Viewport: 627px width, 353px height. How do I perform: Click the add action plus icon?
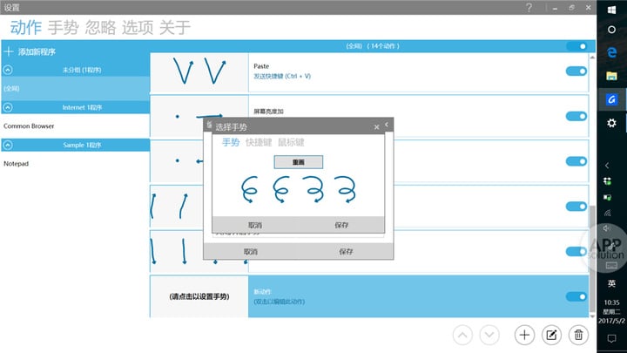coord(524,335)
